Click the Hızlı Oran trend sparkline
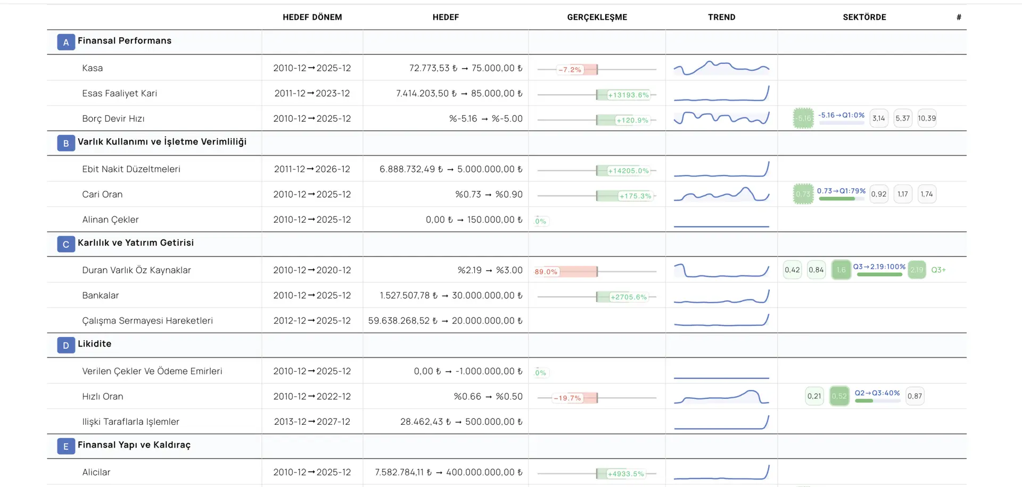This screenshot has height=487, width=1022. point(721,397)
